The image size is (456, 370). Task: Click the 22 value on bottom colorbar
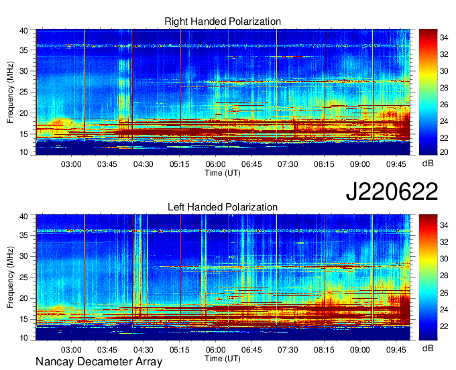[444, 326]
